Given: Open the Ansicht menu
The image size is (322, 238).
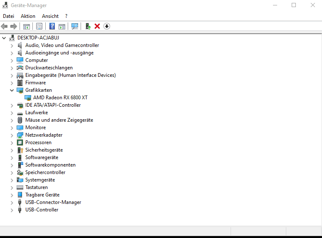Looking at the screenshot, I should pos(50,16).
